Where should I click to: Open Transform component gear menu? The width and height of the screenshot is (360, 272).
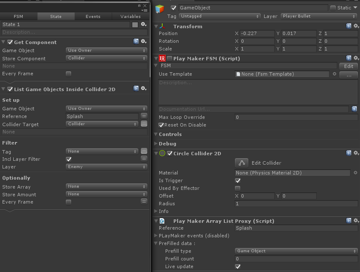(x=356, y=26)
